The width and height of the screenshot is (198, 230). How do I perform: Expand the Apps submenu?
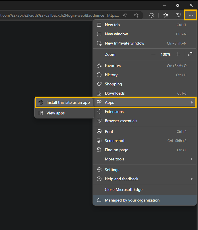click(x=145, y=102)
